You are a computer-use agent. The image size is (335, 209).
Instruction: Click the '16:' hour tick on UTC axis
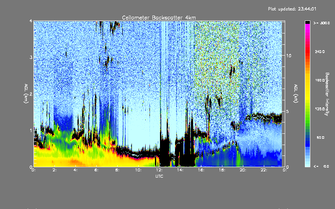(201, 170)
